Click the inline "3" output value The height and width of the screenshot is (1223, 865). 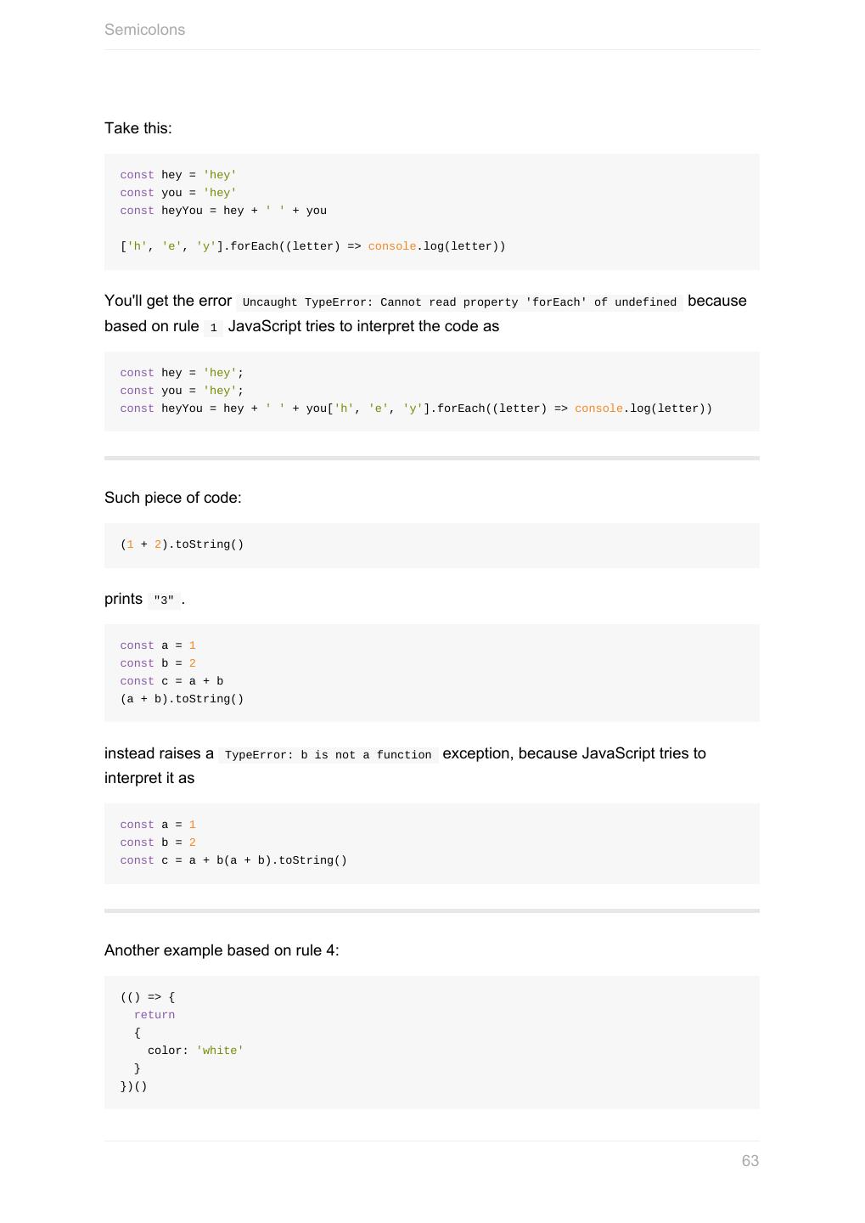click(164, 600)
